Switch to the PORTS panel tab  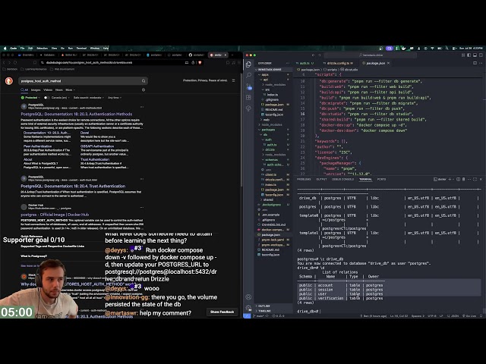(381, 179)
